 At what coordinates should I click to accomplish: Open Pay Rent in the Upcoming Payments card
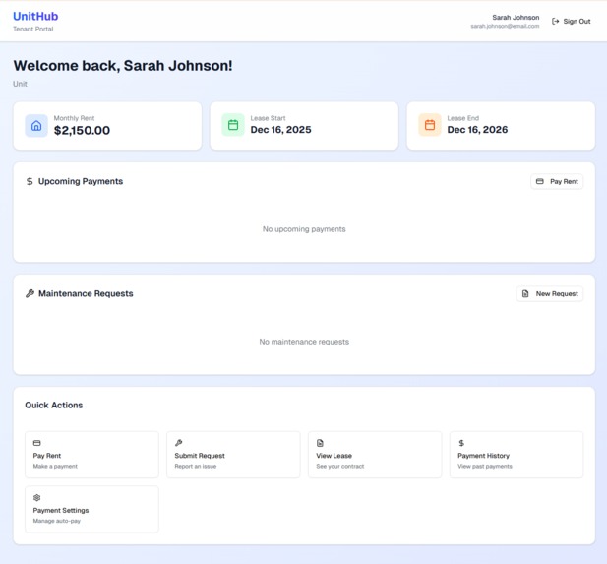(x=557, y=182)
